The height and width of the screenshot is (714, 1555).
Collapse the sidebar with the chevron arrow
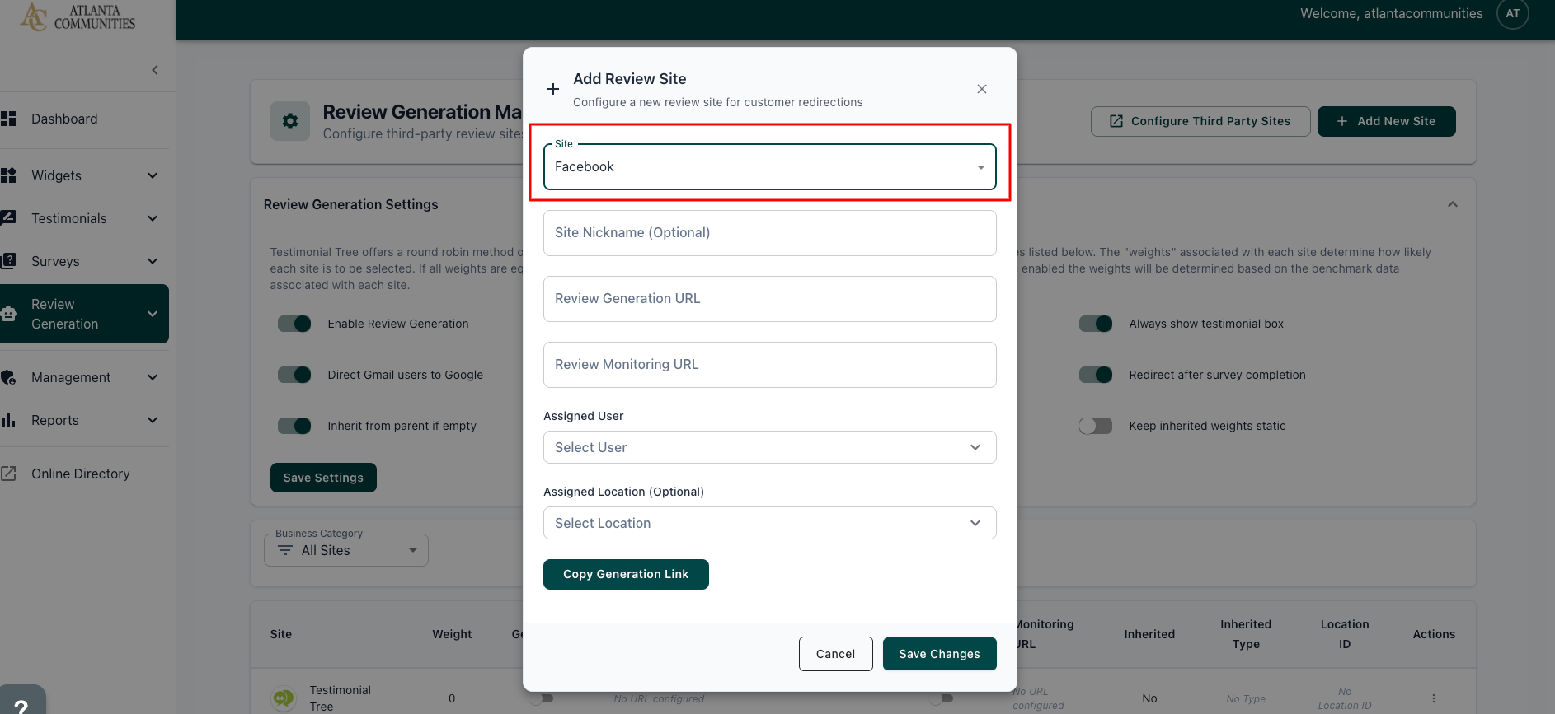click(155, 70)
